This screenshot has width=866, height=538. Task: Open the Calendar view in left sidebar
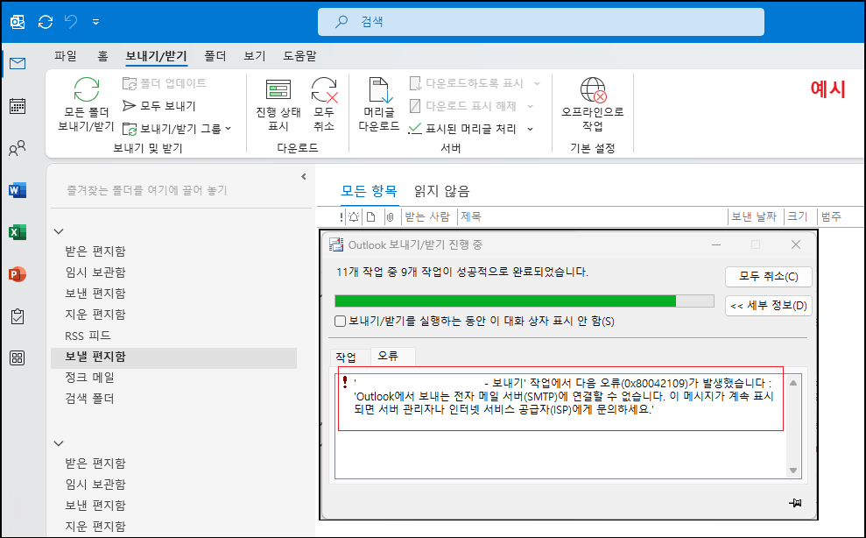click(x=18, y=106)
